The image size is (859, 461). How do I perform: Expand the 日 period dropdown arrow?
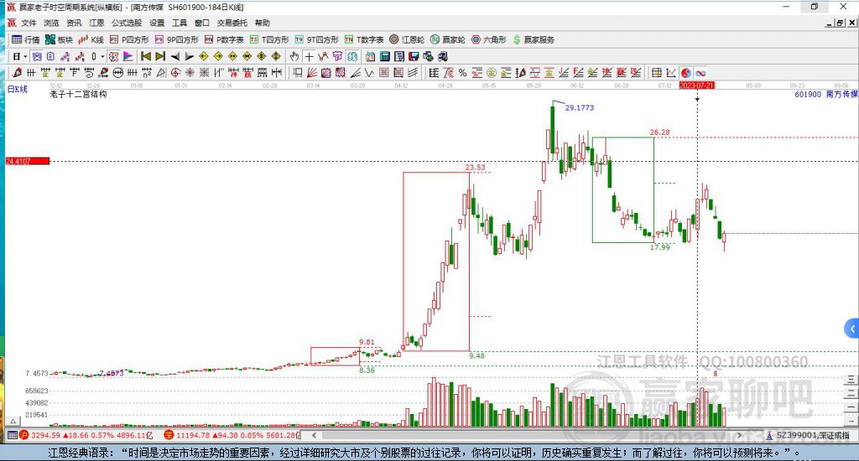click(25, 56)
